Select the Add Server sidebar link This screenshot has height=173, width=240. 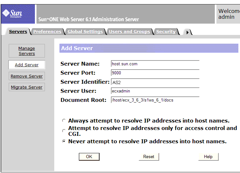(x=27, y=65)
